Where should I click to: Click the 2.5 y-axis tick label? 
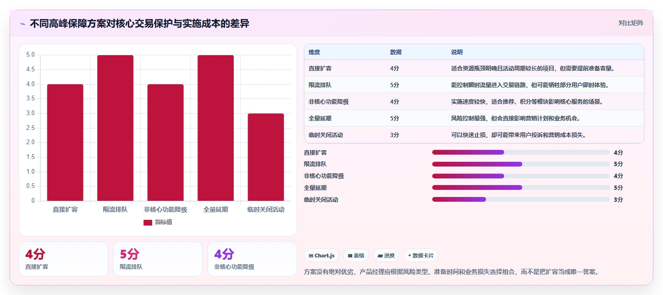(31, 128)
